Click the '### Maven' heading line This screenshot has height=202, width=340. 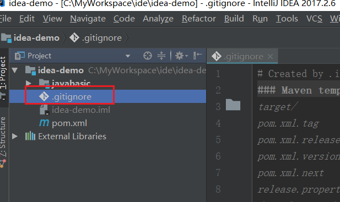pyautogui.click(x=299, y=90)
